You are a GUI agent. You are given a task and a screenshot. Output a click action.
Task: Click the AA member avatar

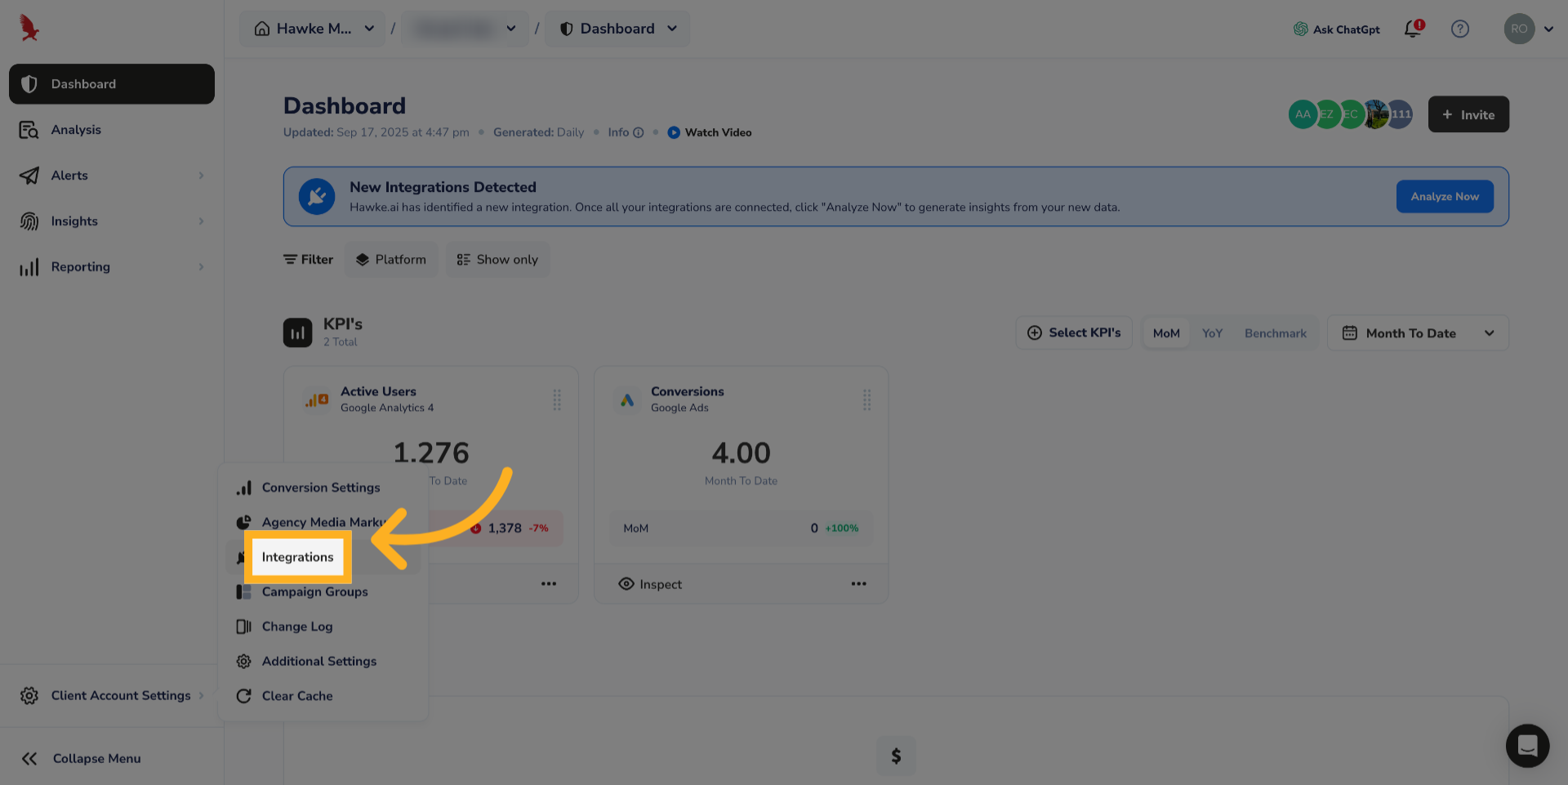tap(1303, 114)
